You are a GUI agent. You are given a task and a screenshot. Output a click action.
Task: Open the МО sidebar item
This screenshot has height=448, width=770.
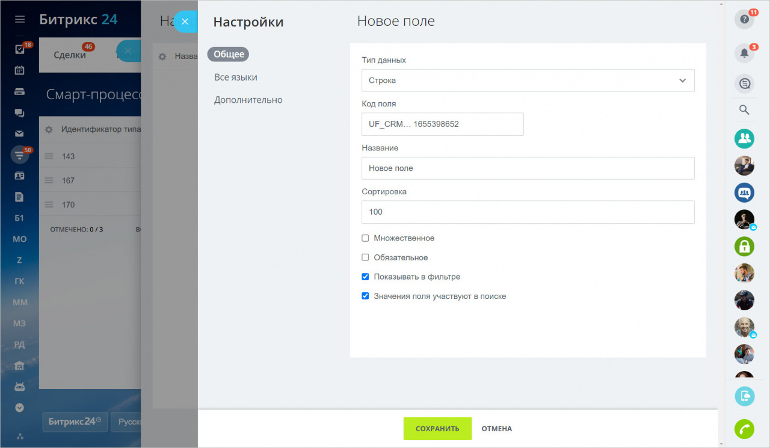point(20,239)
